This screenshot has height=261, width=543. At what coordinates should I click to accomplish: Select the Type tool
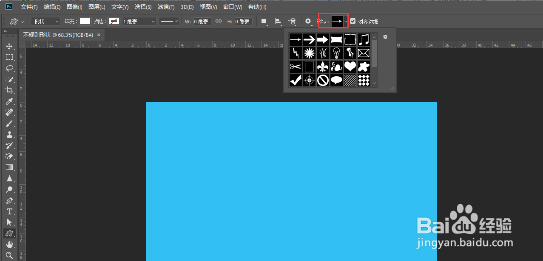tap(9, 211)
